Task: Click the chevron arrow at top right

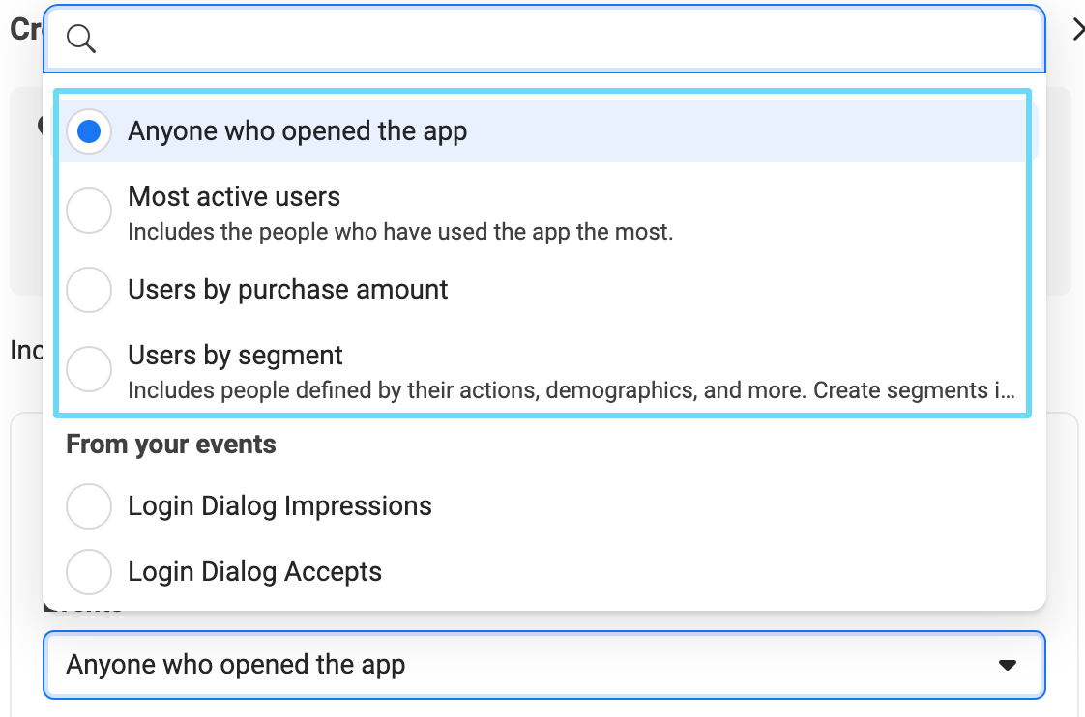Action: pos(1078,29)
